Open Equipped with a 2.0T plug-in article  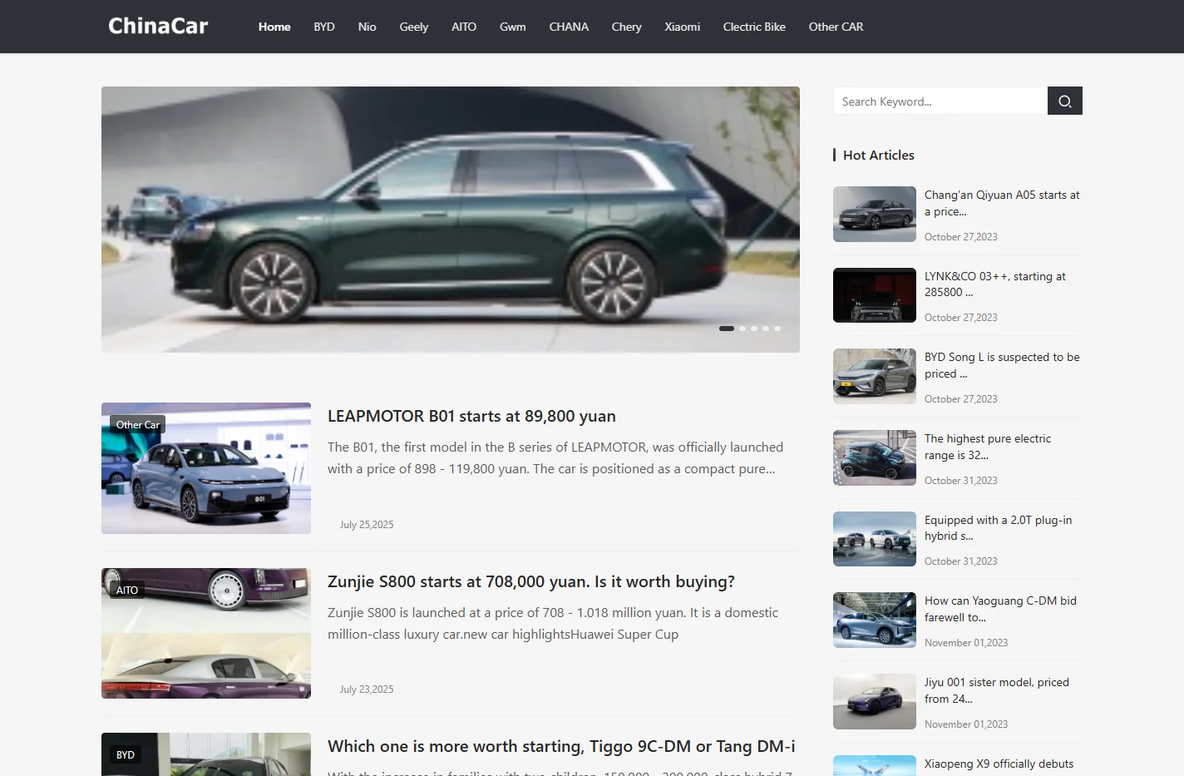998,528
